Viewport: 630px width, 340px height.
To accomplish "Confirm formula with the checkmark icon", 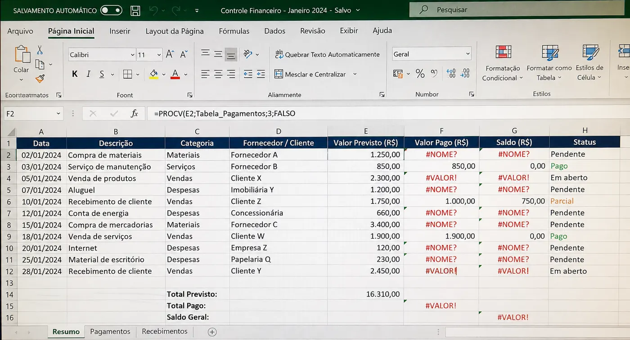I will pyautogui.click(x=114, y=114).
